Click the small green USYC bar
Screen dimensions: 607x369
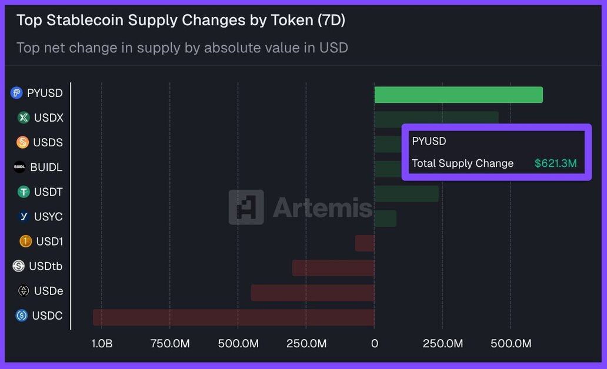[385, 219]
